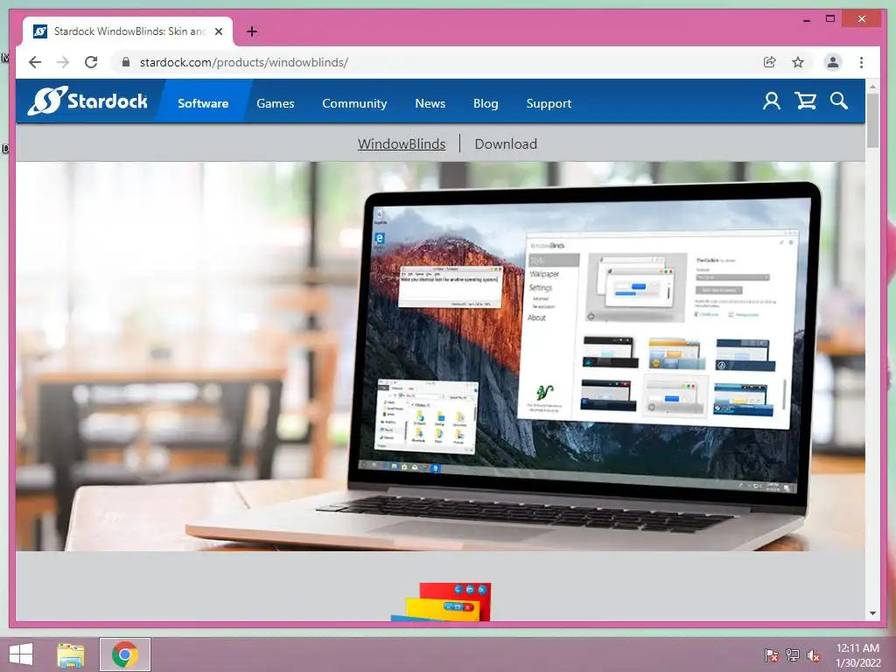Viewport: 896px width, 672px height.
Task: Select the Stardock WindowBlinds browser tab
Action: pos(128,31)
